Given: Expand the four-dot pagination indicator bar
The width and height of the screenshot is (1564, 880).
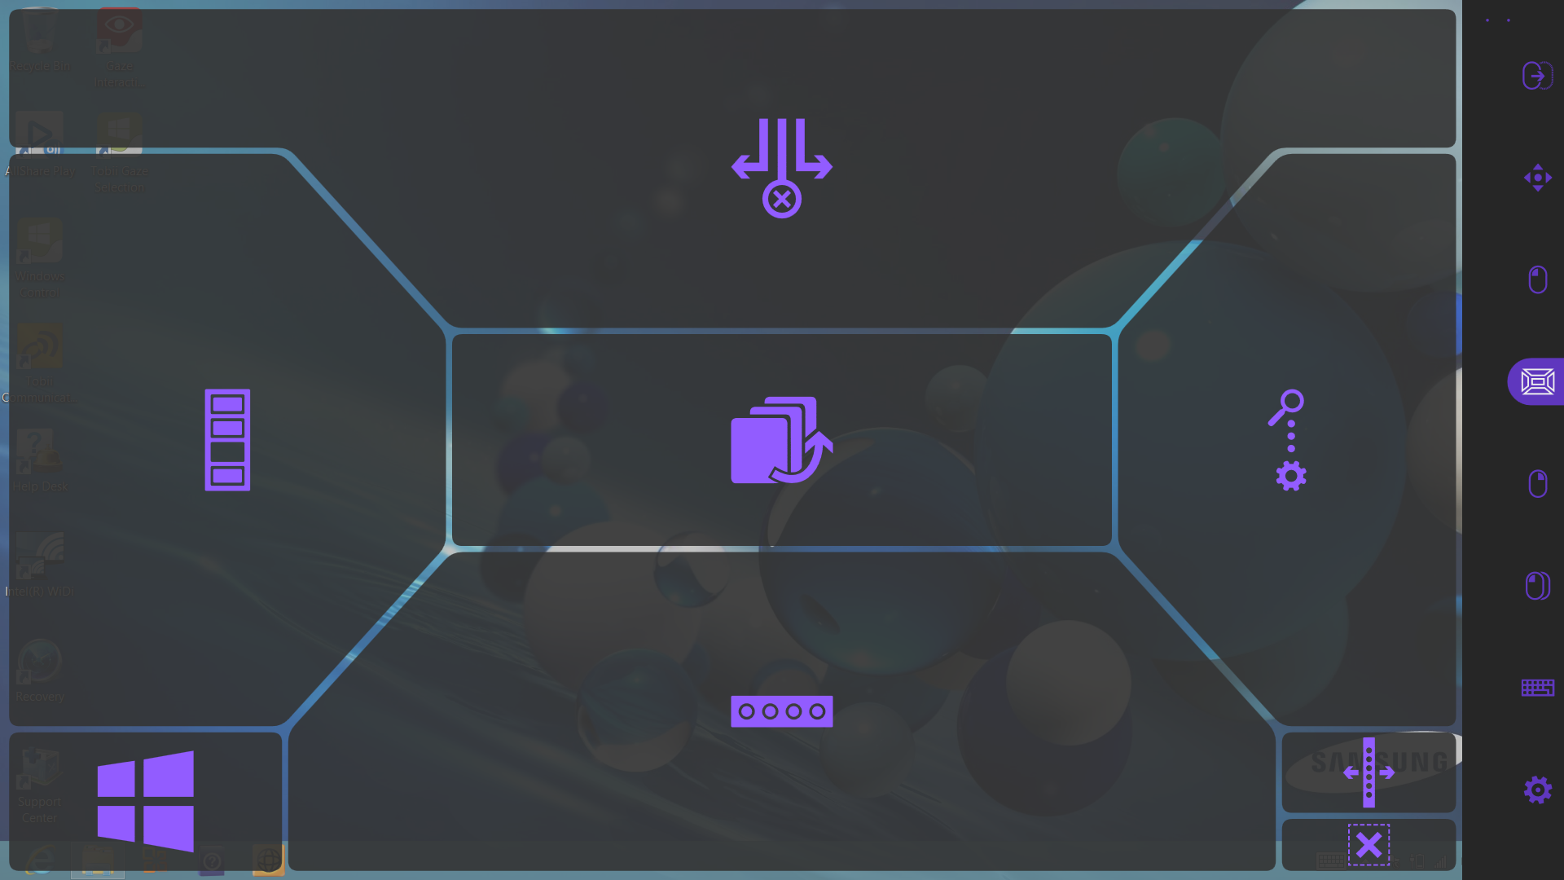Looking at the screenshot, I should 782,711.
